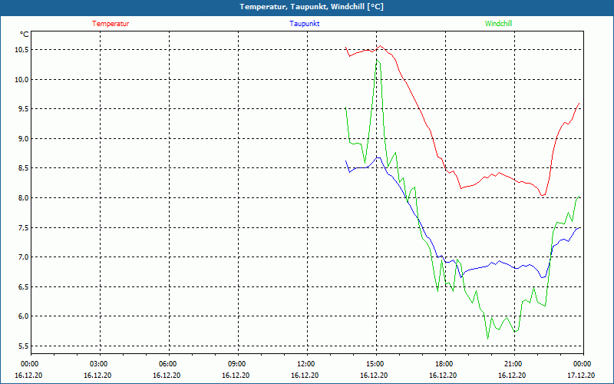Click the 9,0 y-axis value
This screenshot has height=384, width=614.
[23, 139]
